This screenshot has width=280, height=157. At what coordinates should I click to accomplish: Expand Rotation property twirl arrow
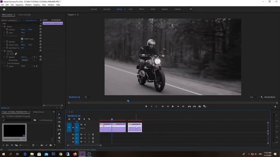click(x=4, y=42)
